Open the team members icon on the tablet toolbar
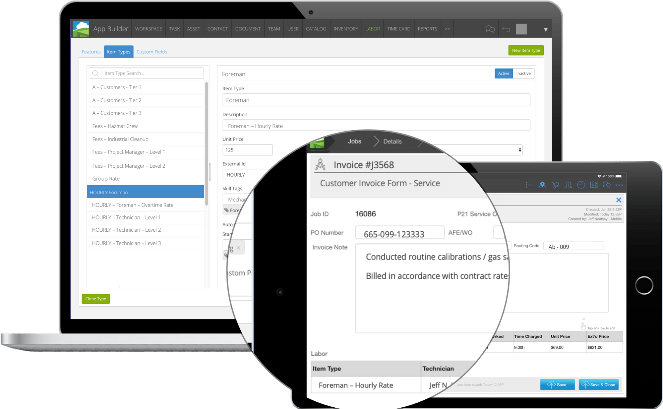Image resolution: width=663 pixels, height=409 pixels. (568, 185)
